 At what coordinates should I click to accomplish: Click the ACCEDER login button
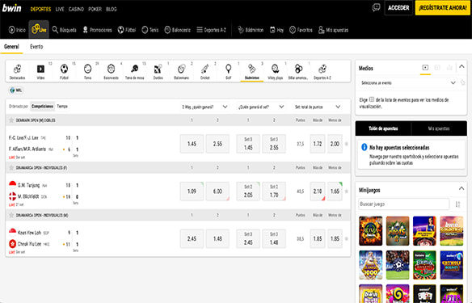tap(398, 8)
